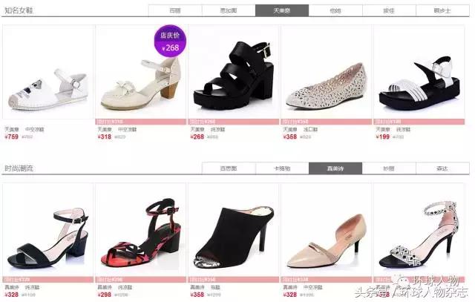
Task: Click the purple 店庆价 ¥268 badge
Action: tap(170, 41)
